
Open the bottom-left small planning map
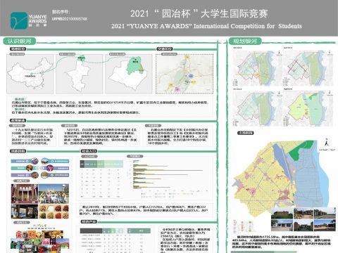pos(258,108)
